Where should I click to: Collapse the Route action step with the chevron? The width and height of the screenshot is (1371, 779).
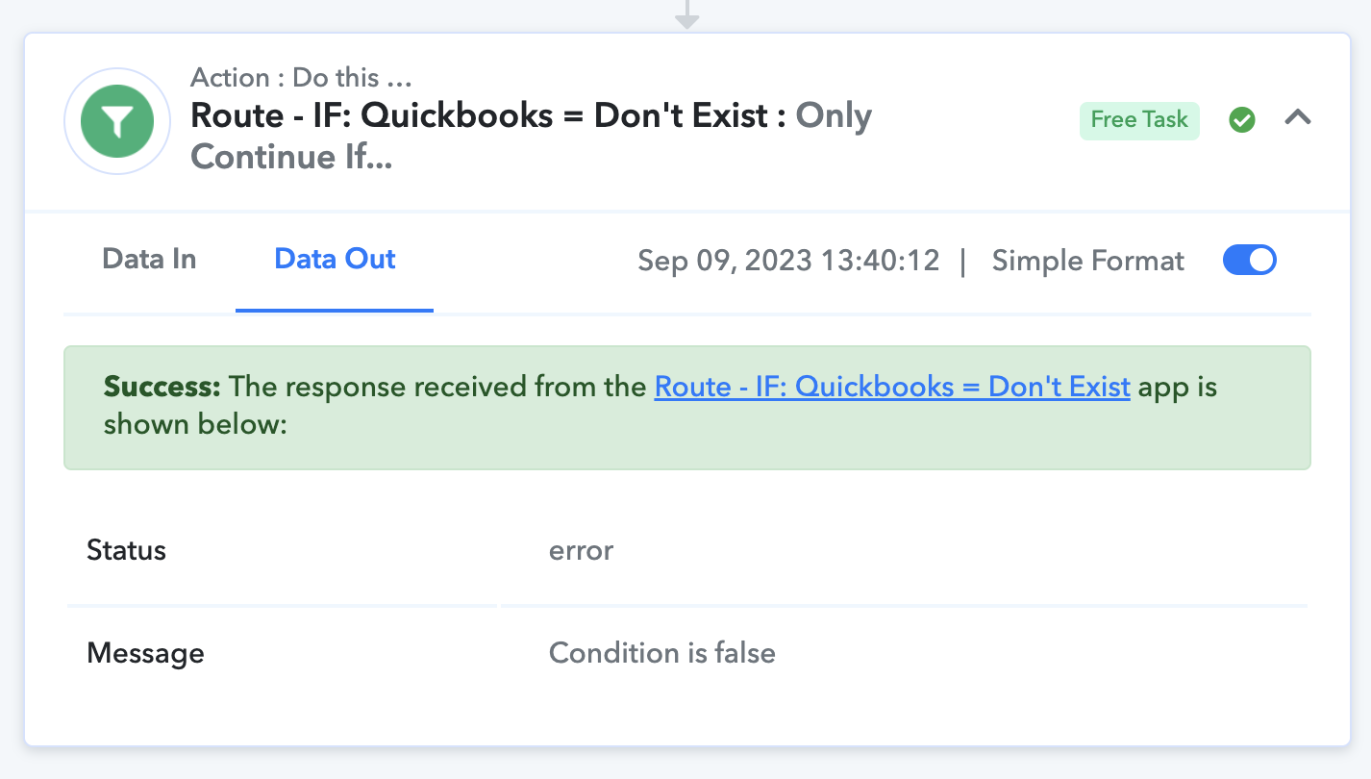pos(1298,118)
